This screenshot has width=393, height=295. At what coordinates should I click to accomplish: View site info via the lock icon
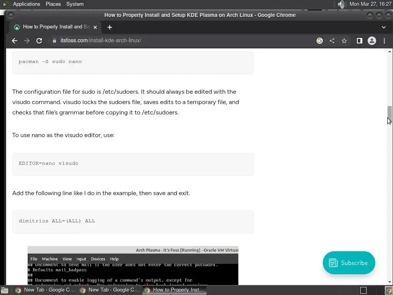(x=54, y=41)
